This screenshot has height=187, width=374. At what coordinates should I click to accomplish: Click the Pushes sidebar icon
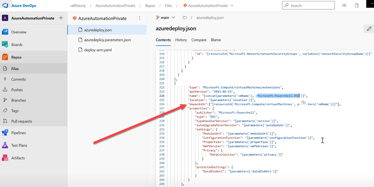tap(5, 90)
